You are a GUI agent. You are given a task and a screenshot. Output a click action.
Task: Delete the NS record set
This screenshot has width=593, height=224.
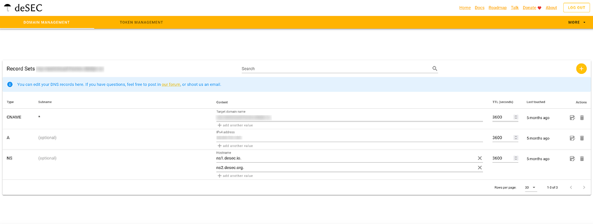point(582,159)
